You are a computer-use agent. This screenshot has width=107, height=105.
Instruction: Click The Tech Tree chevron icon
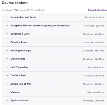7,76
